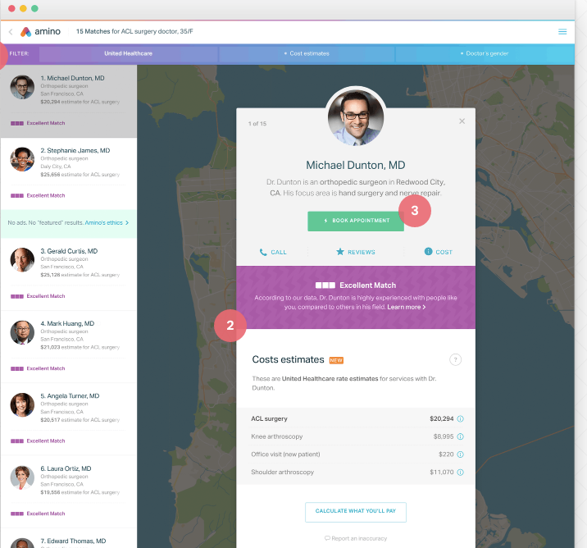
Task: Show info for Shoulder arthroscopy cost
Action: click(461, 472)
